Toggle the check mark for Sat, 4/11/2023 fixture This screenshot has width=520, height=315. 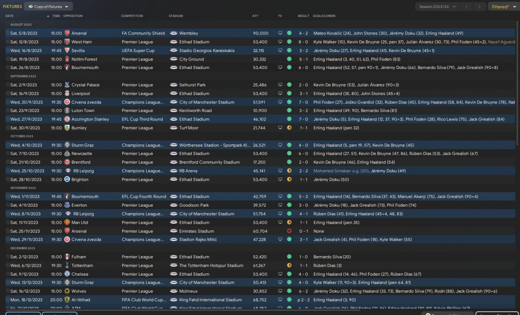click(x=8, y=205)
